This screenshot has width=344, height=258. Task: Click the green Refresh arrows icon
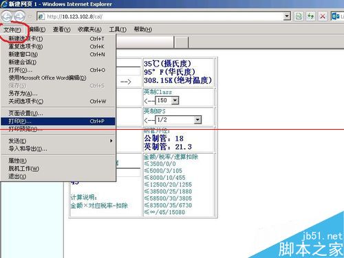[310, 16]
